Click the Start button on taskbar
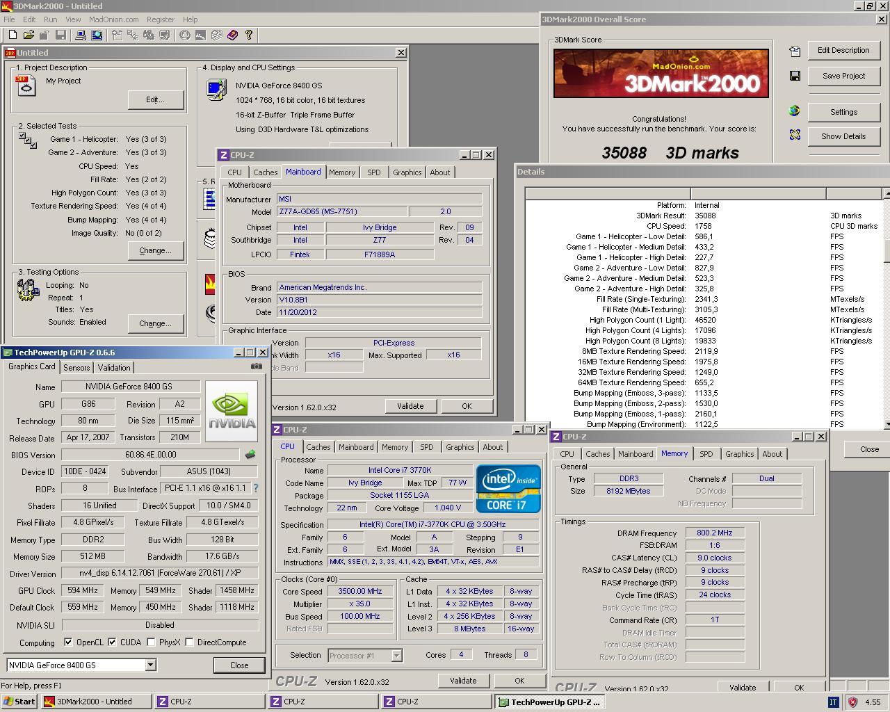Image resolution: width=890 pixels, height=712 pixels. [19, 702]
